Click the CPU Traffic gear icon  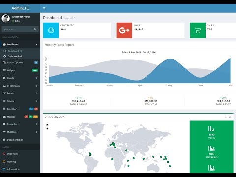pyautogui.click(x=51, y=30)
